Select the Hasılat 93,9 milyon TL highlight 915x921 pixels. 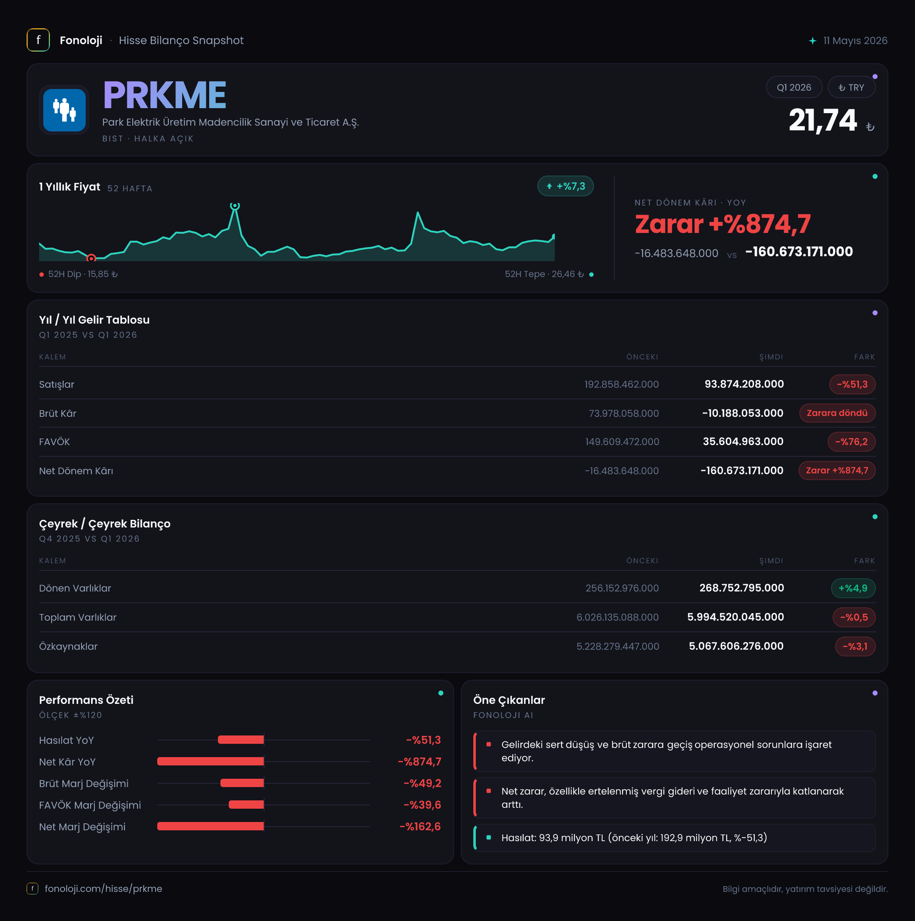tap(674, 838)
